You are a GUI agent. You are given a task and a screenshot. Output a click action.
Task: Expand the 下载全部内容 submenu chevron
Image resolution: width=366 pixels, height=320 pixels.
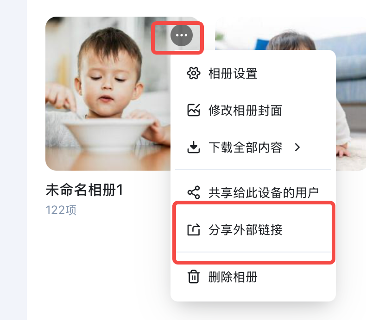297,148
